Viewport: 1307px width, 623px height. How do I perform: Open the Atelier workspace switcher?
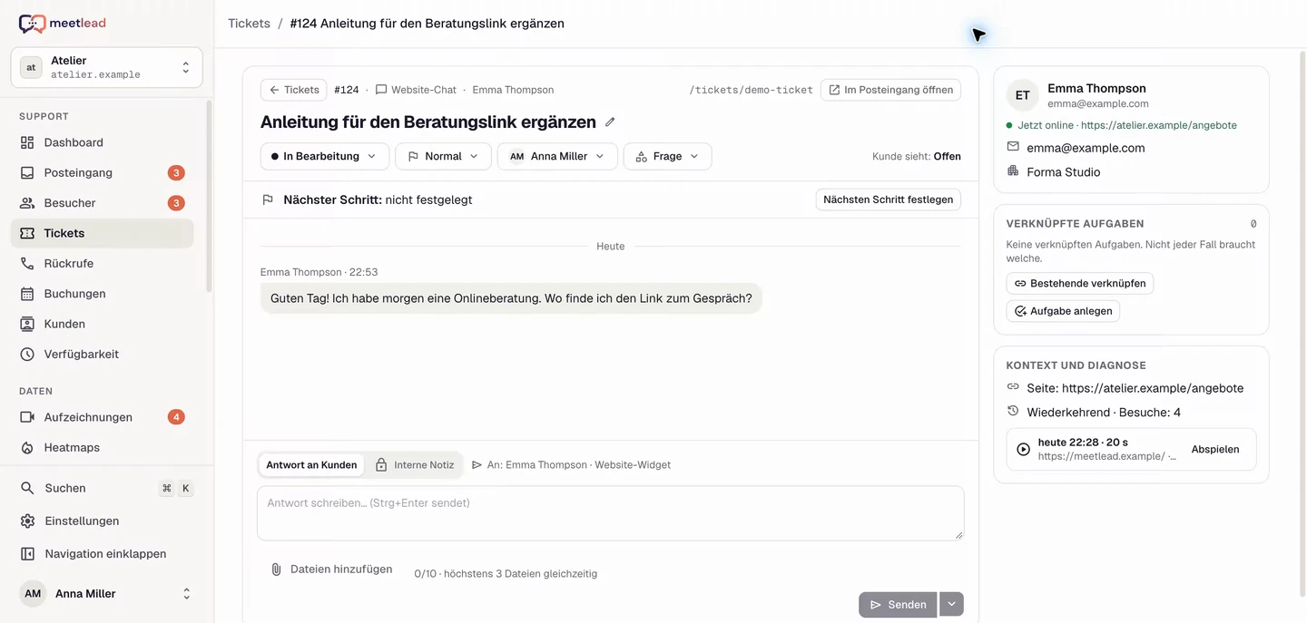pos(107,67)
